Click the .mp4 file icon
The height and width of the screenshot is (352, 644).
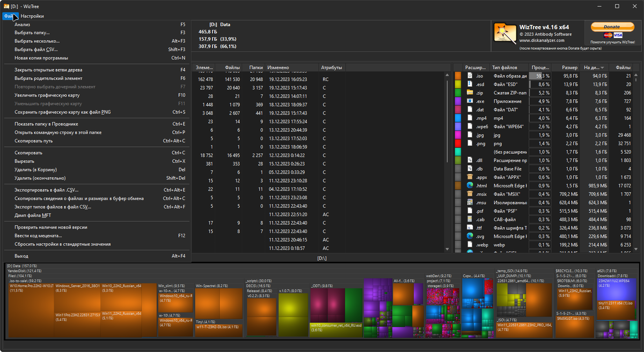coord(470,118)
